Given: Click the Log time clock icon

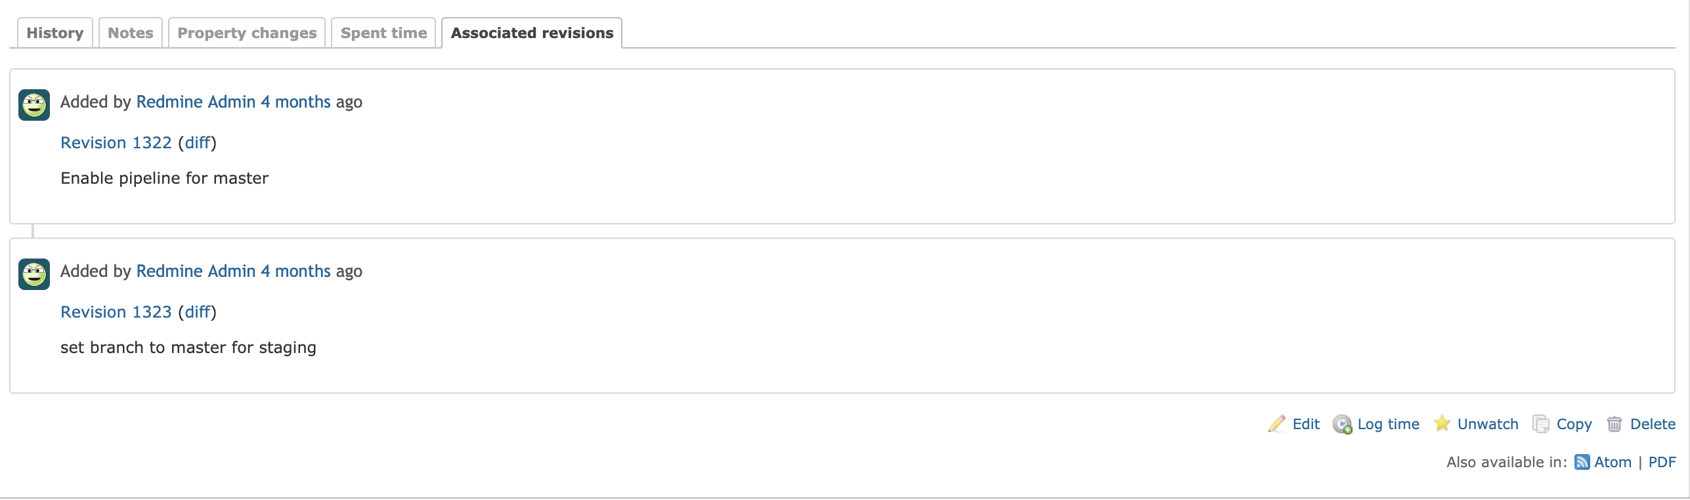Looking at the screenshot, I should [x=1342, y=425].
